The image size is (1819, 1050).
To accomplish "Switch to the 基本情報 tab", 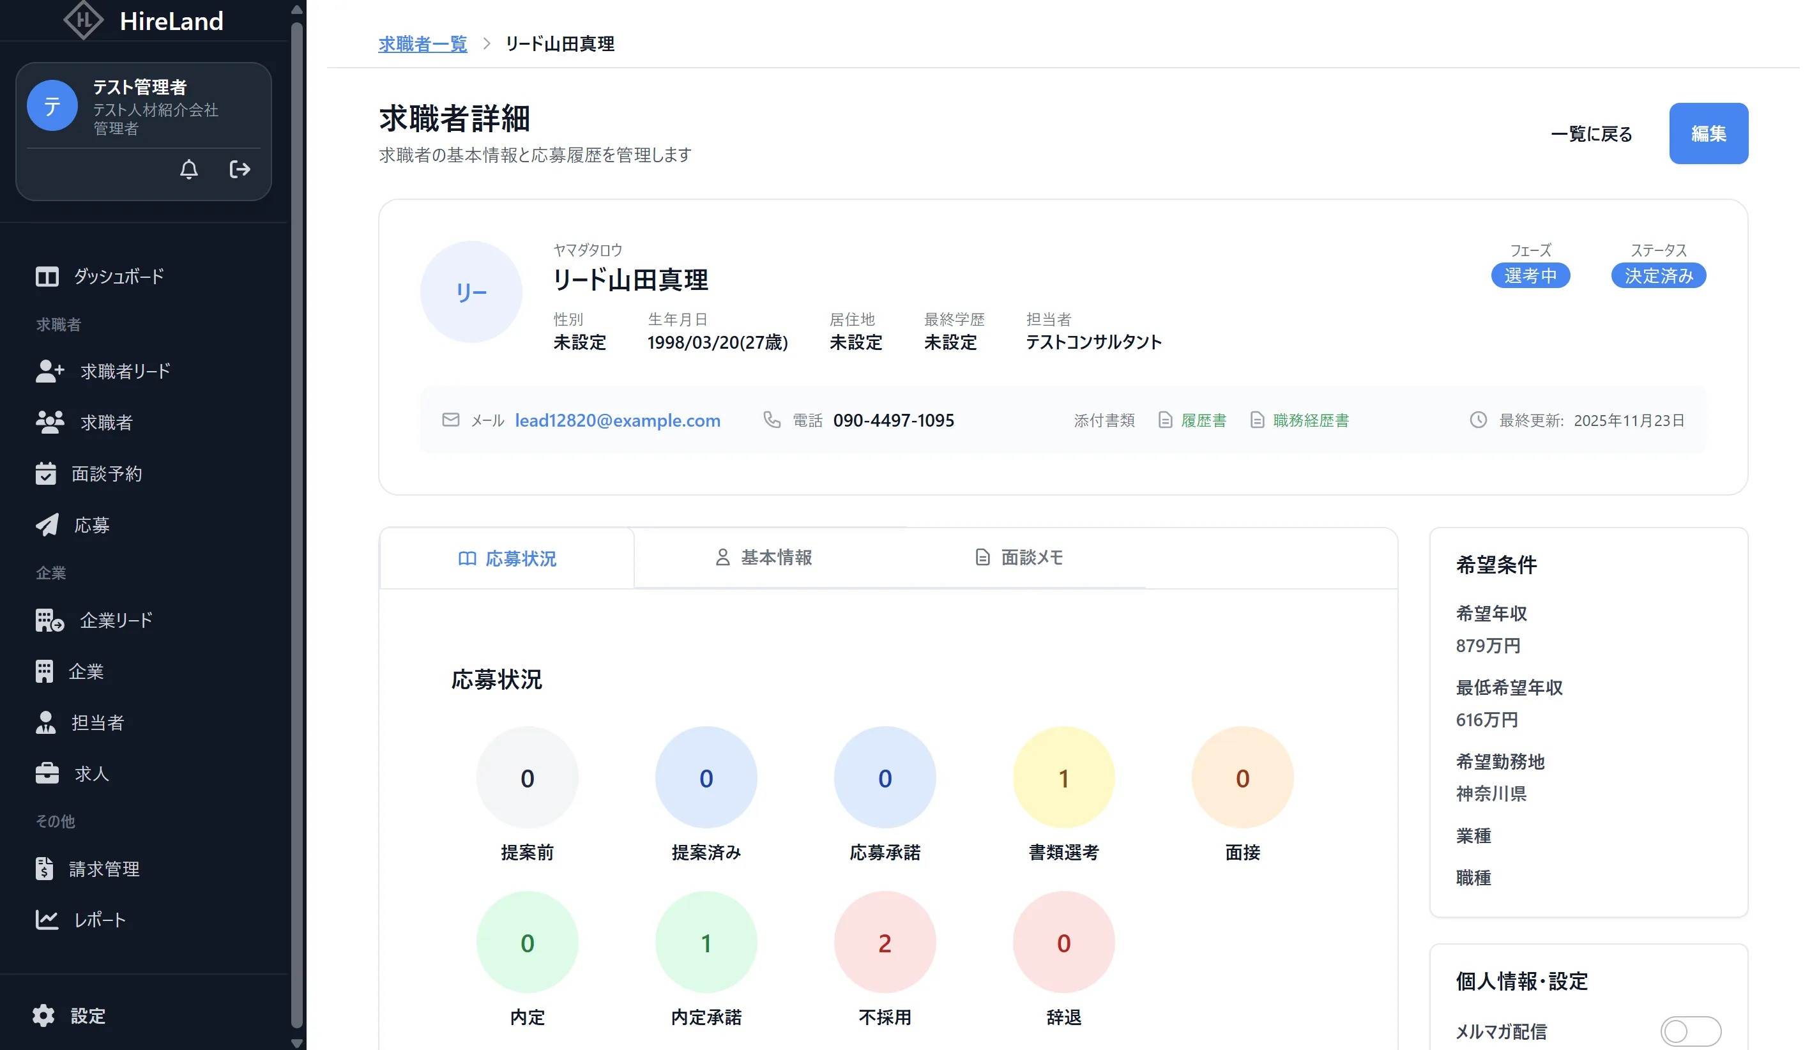I will (763, 558).
